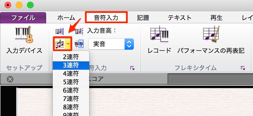This screenshot has height=116, width=253.
Task: Choose 2連符 from the tuplet list
Action: [71, 57]
